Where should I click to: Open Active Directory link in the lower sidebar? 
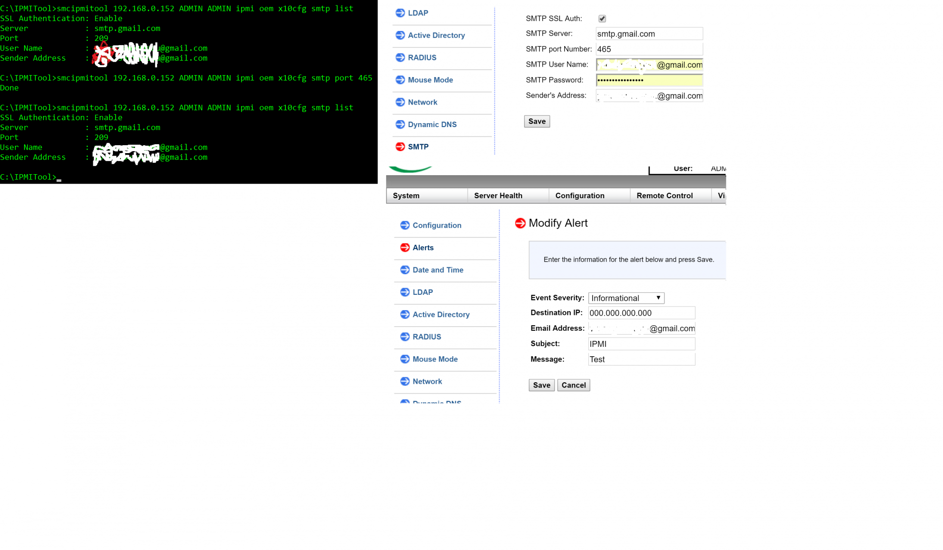click(x=441, y=314)
